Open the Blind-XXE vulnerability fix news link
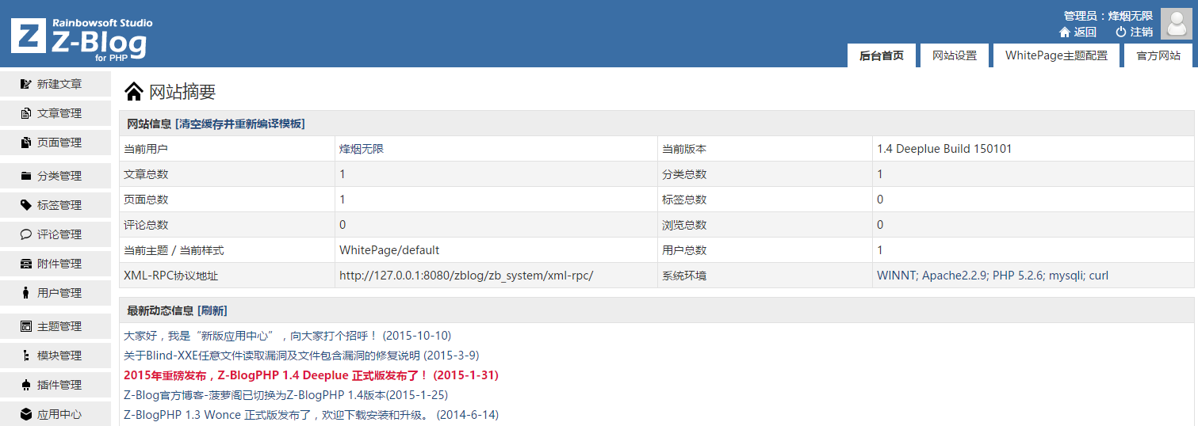 click(301, 356)
